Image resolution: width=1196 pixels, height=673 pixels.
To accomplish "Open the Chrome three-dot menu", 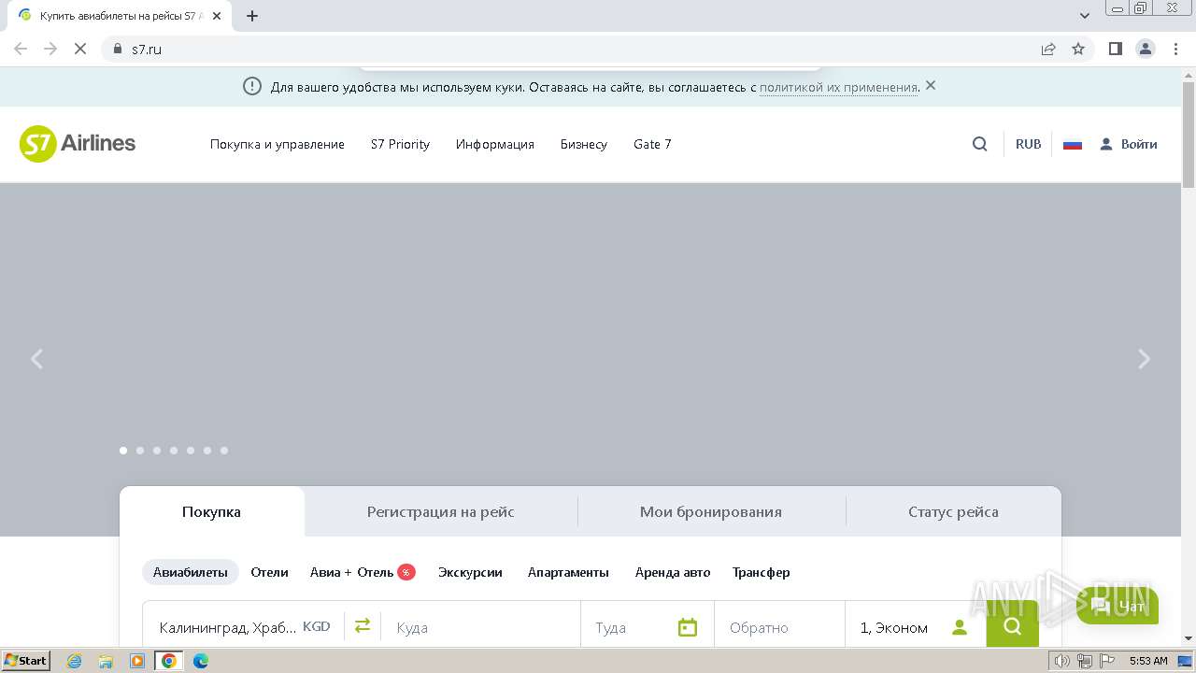I will click(x=1176, y=49).
